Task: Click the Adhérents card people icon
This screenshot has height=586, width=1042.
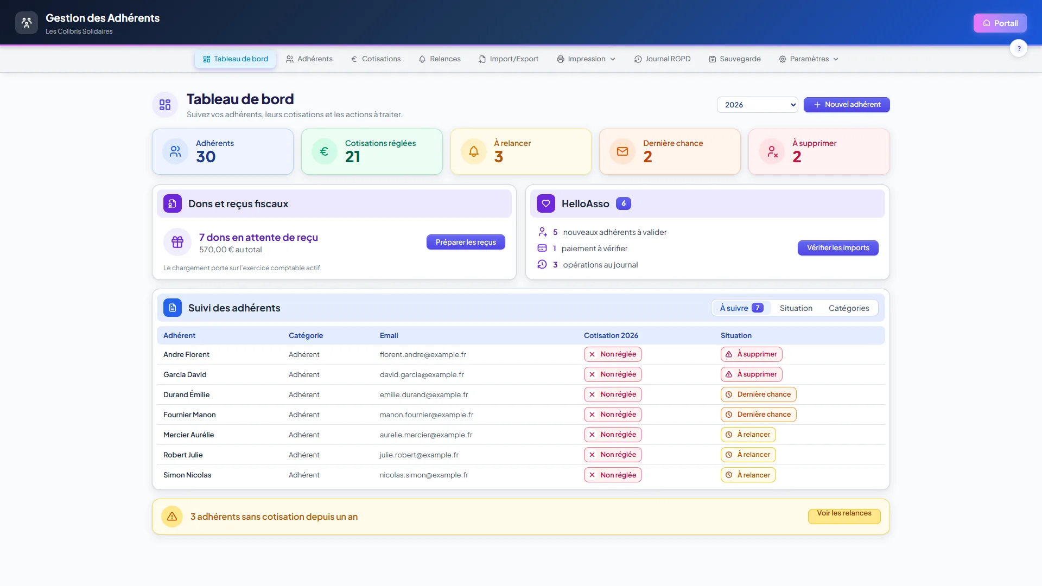Action: point(175,151)
